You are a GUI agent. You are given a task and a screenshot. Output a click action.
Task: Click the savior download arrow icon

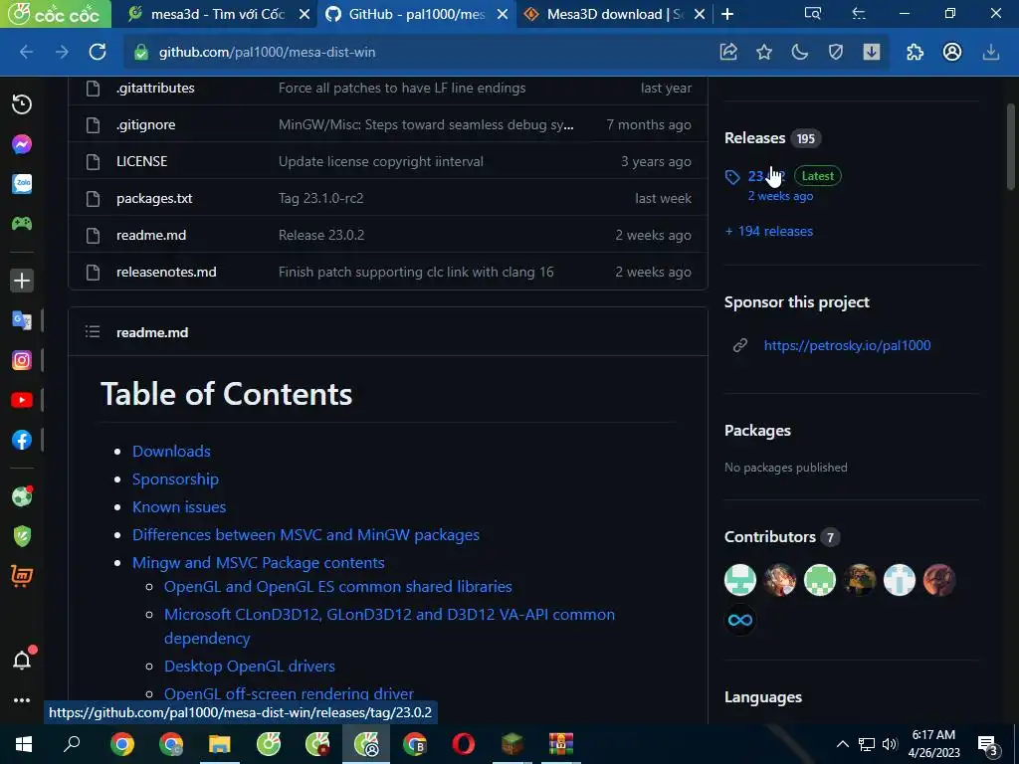click(872, 52)
